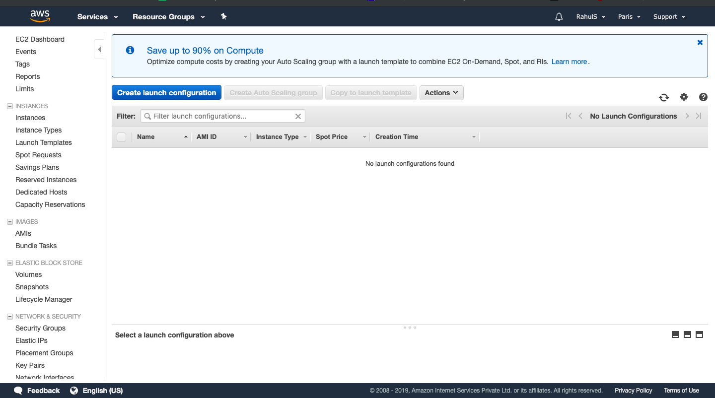Image resolution: width=715 pixels, height=398 pixels.
Task: Open the settings gear icon
Action: point(684,97)
